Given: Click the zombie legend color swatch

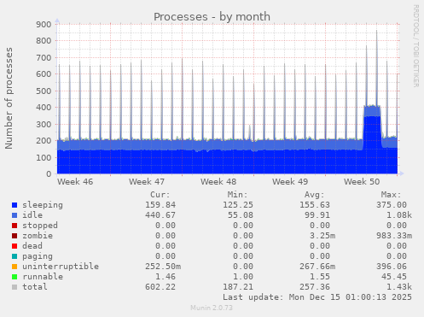Looking at the screenshot, I should (15, 236).
